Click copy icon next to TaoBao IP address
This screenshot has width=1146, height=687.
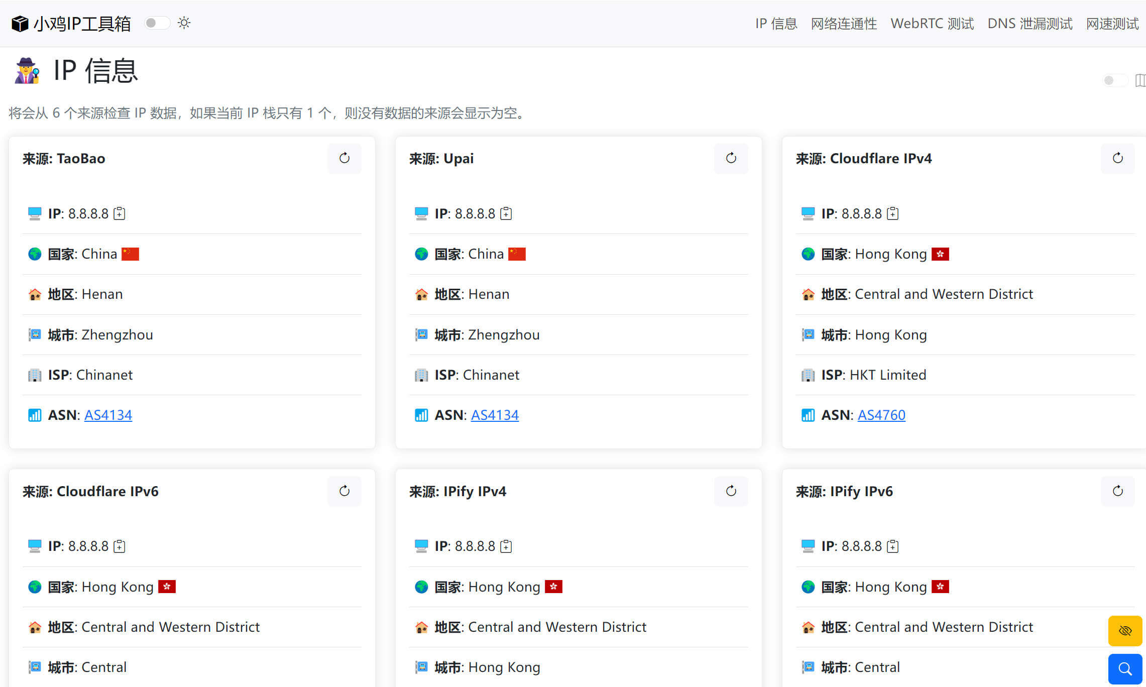(121, 213)
